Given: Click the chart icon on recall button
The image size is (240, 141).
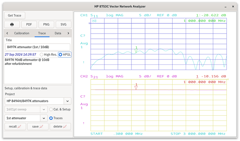Looking at the screenshot, I should tap(19, 126).
